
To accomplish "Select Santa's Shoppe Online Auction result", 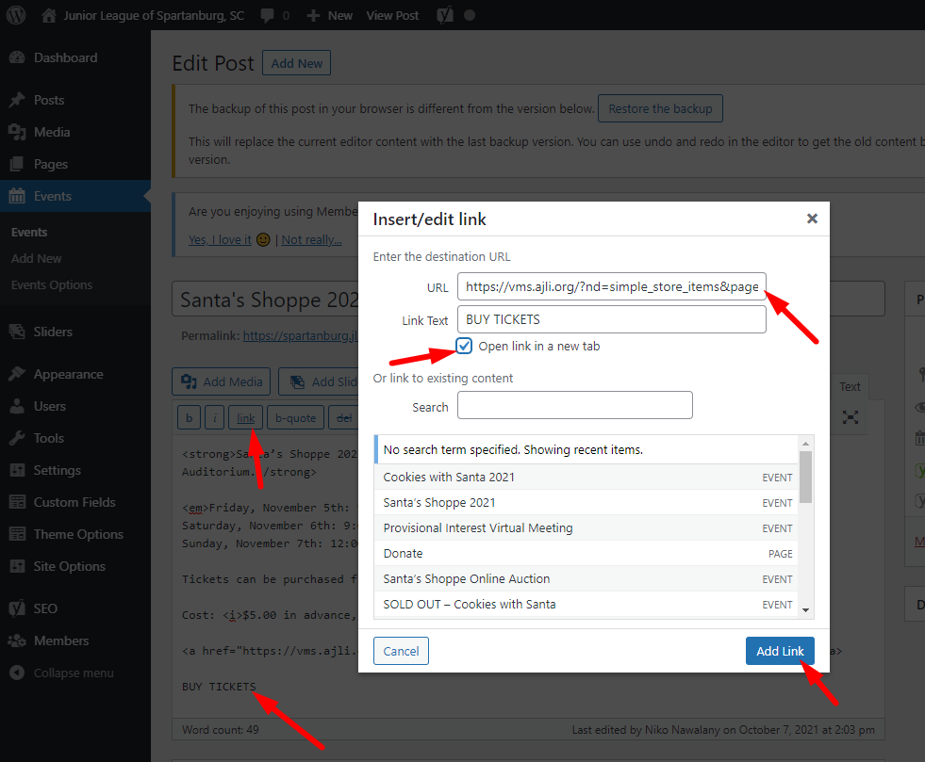I will pyautogui.click(x=586, y=578).
